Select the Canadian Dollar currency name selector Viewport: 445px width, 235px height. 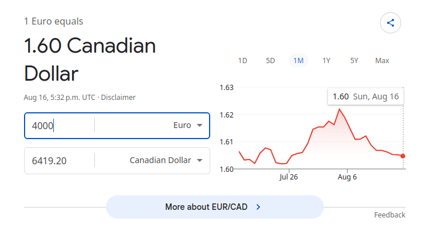(x=160, y=160)
